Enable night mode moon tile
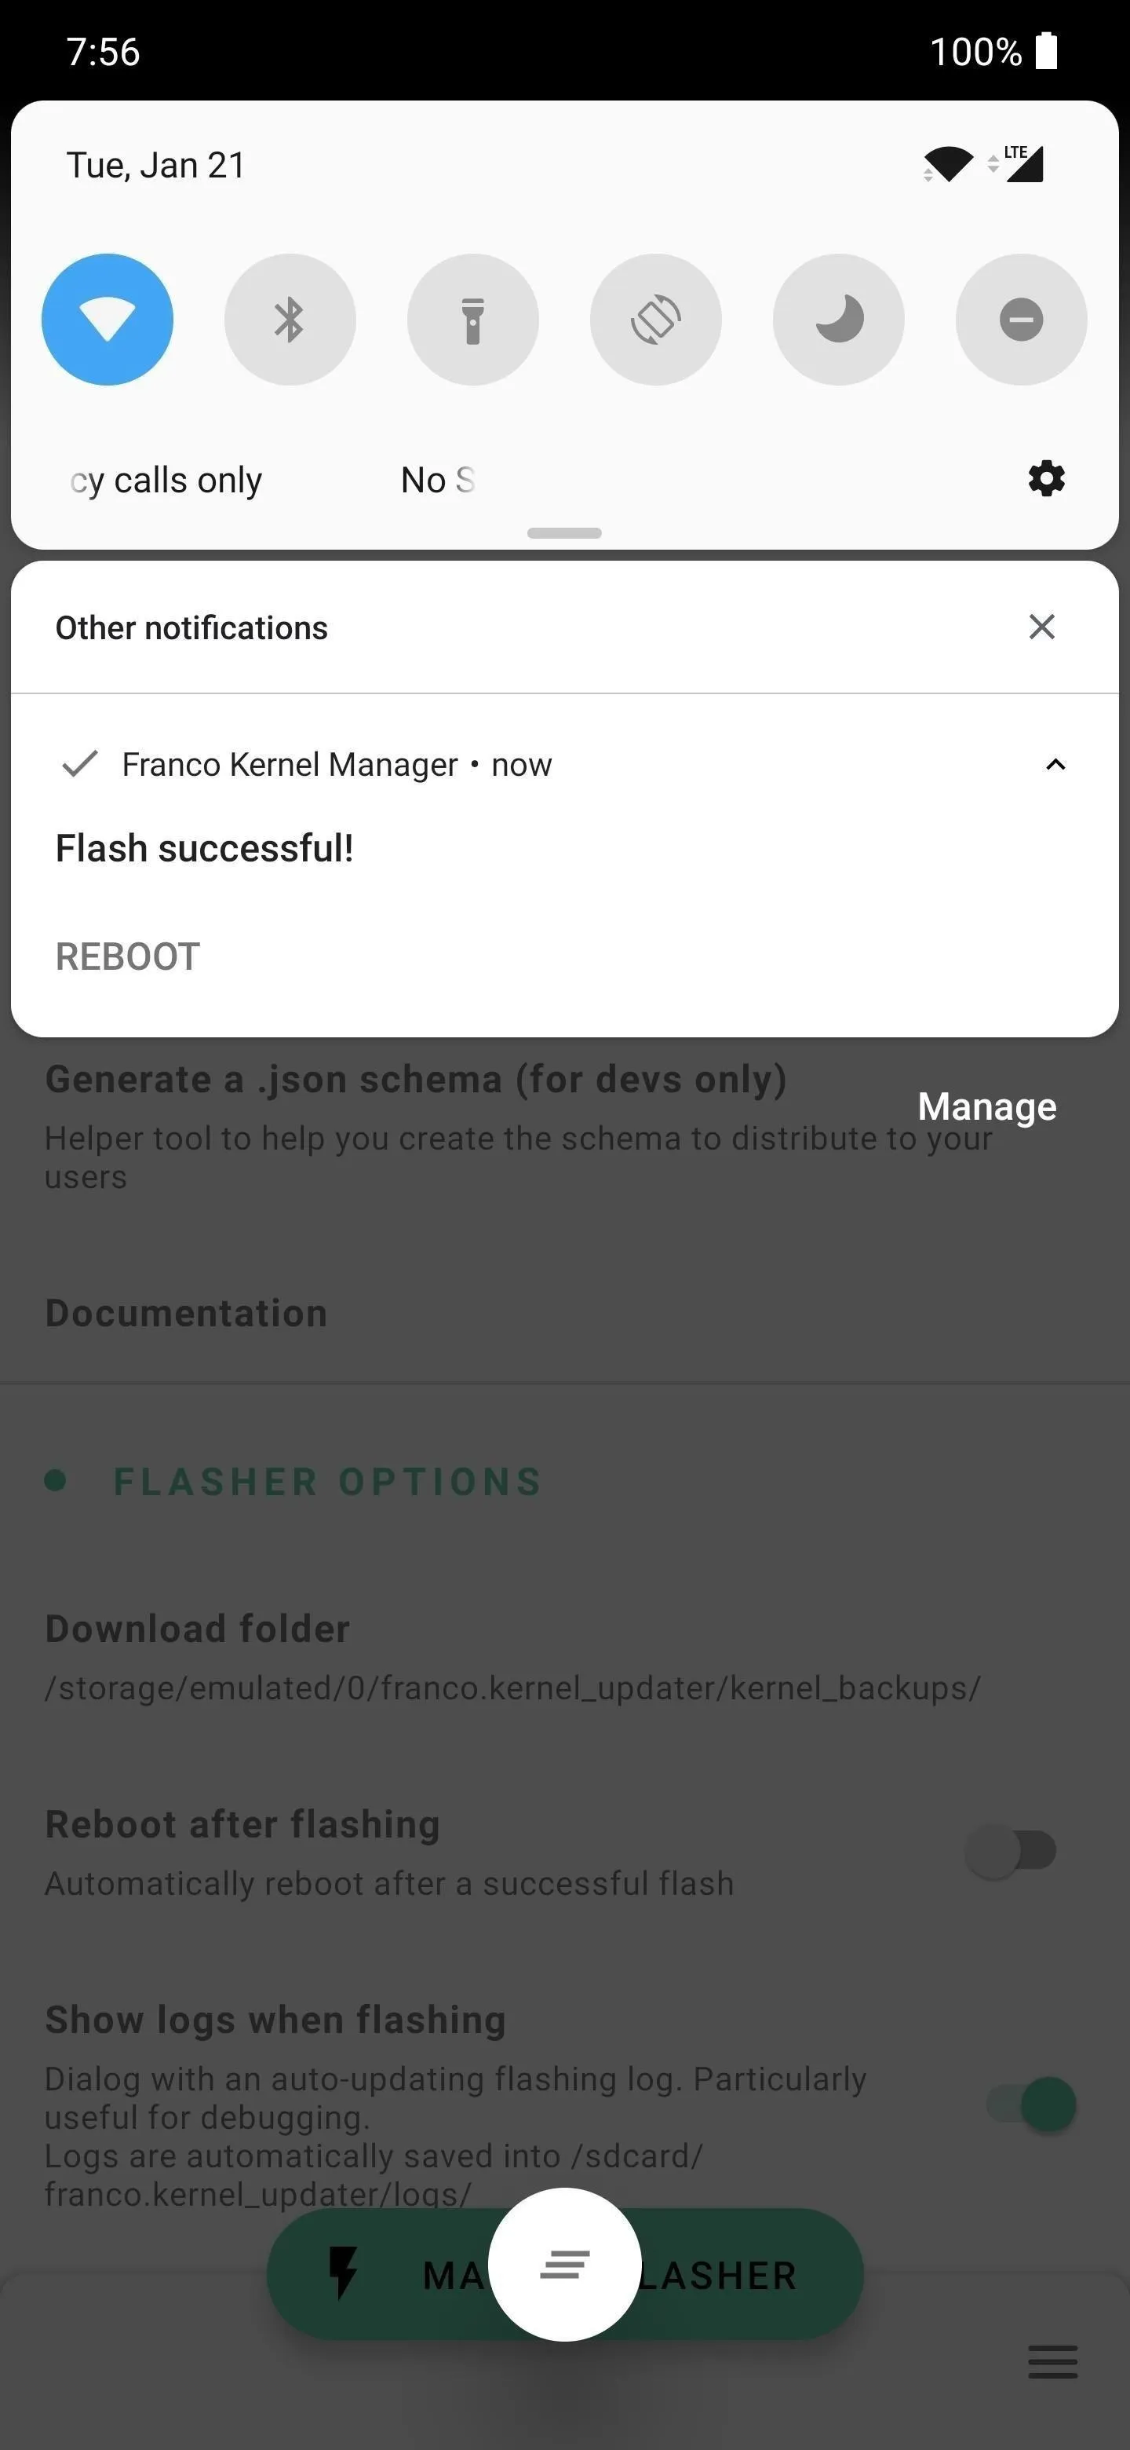The image size is (1130, 2450). click(x=838, y=320)
